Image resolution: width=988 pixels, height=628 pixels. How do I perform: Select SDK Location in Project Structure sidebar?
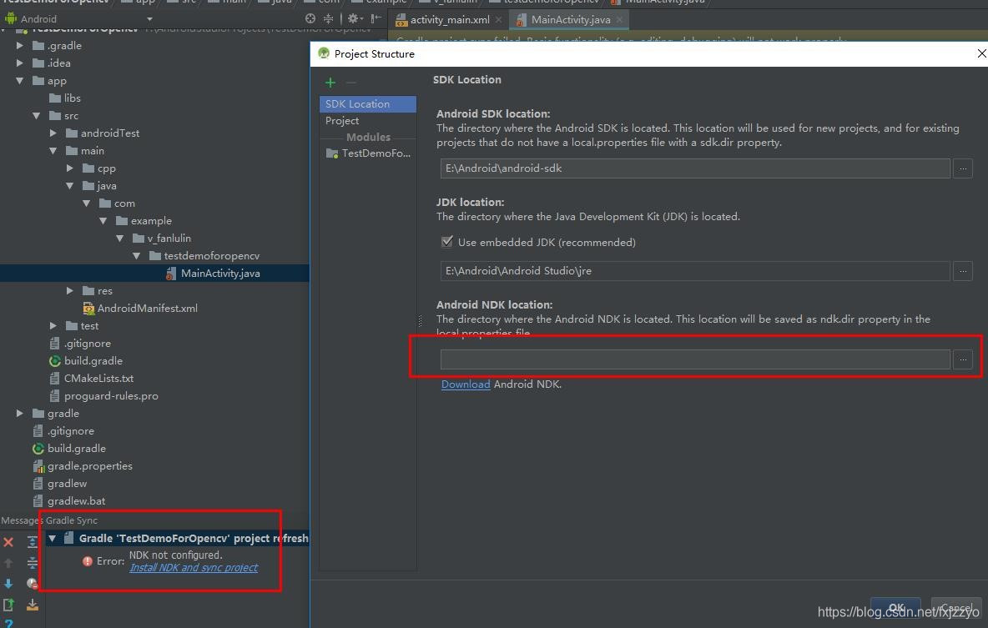click(368, 104)
